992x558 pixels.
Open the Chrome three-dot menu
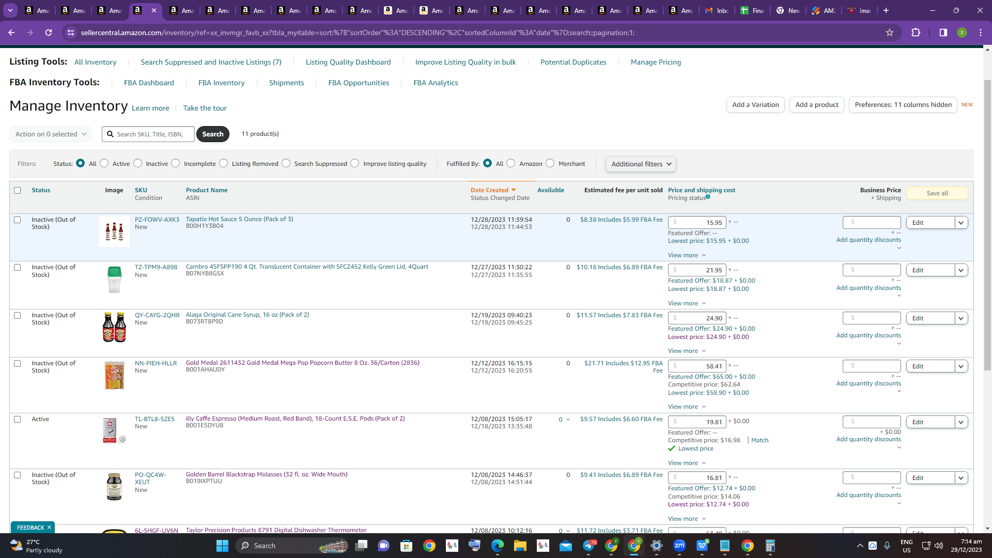point(981,33)
